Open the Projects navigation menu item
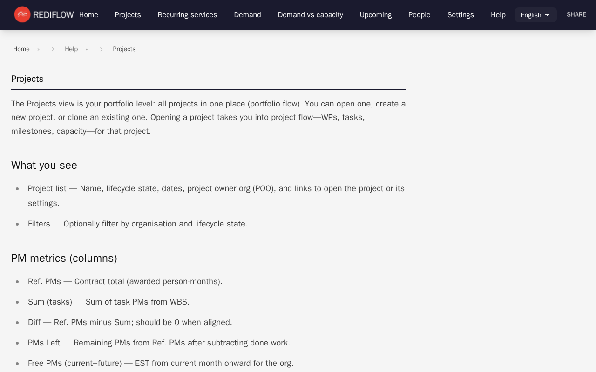Viewport: 596px width, 372px height. click(x=128, y=15)
